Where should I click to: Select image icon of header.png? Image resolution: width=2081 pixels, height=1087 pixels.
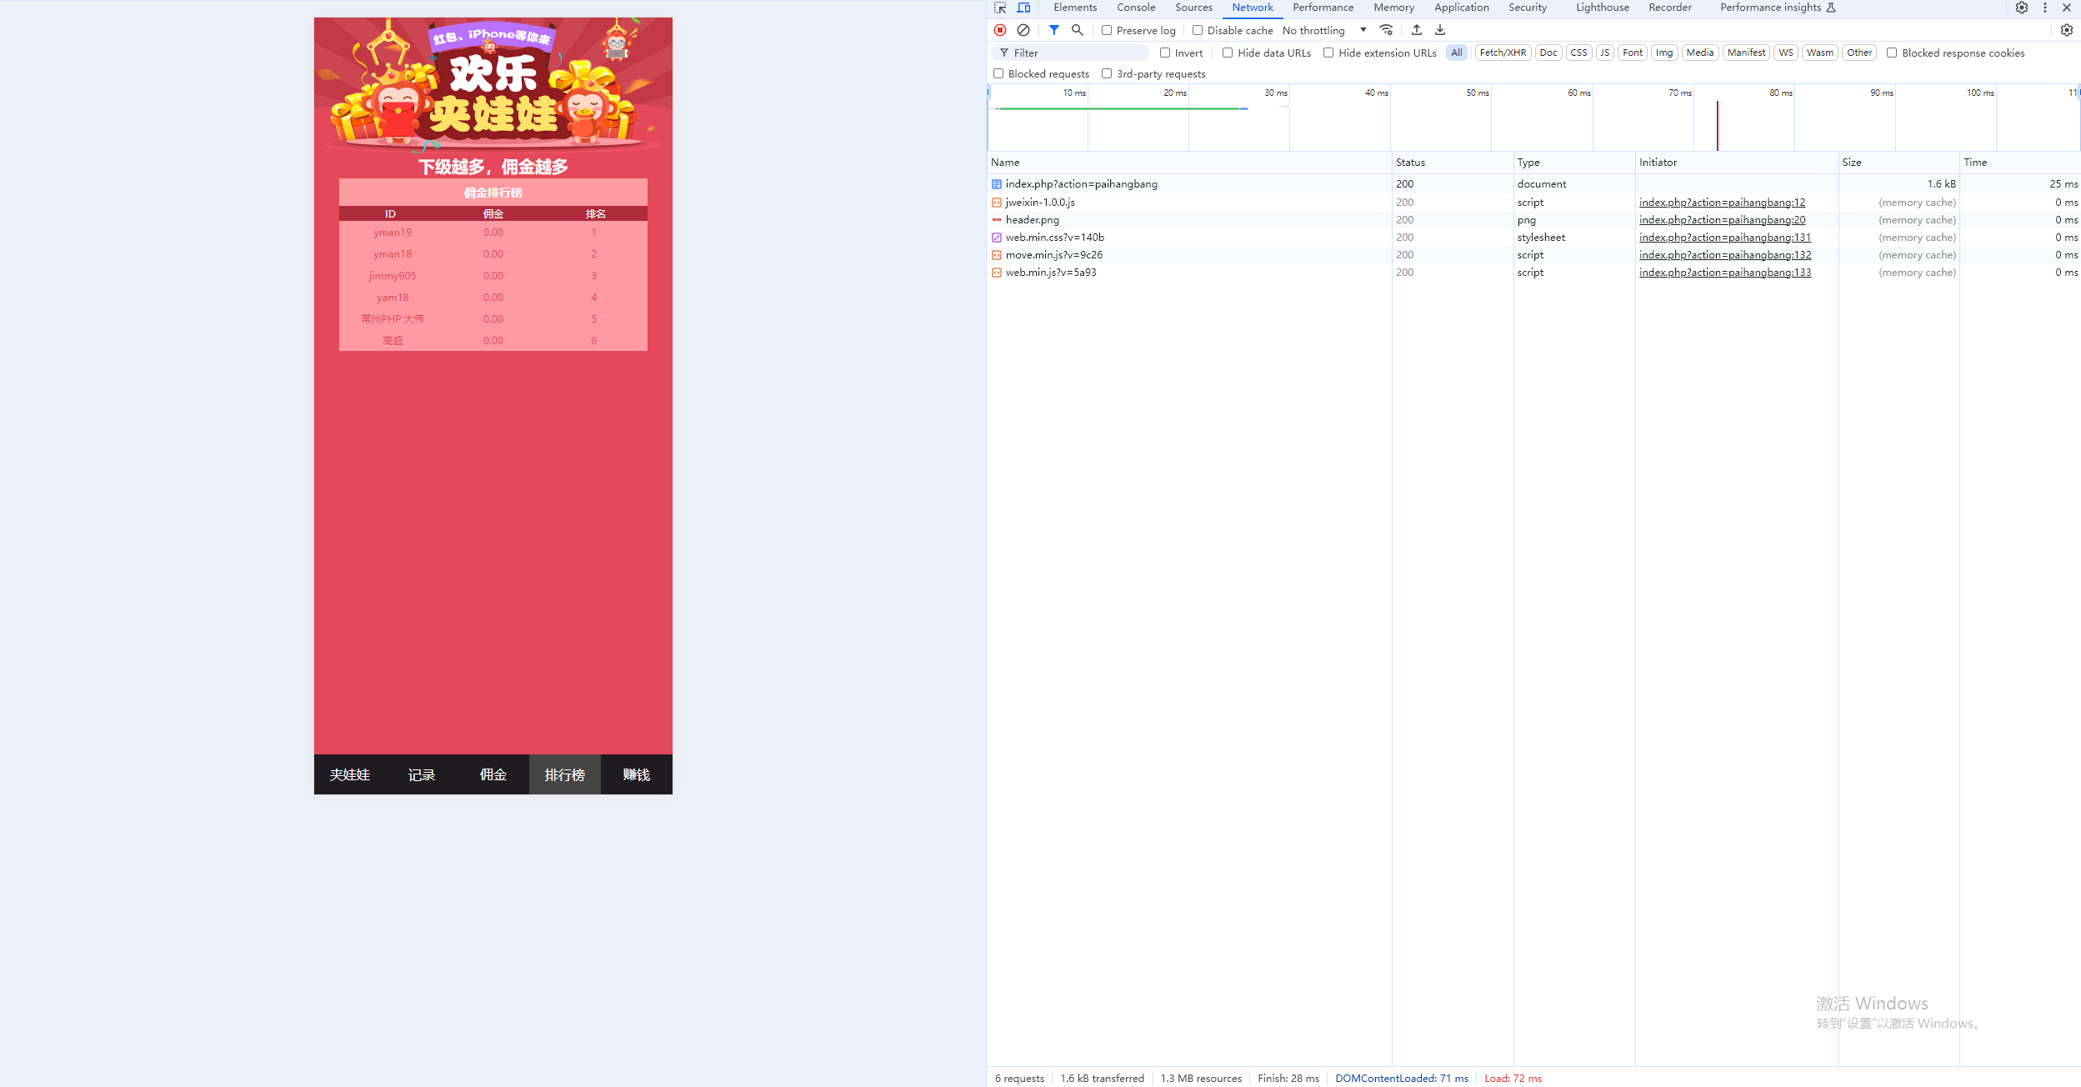(x=997, y=220)
